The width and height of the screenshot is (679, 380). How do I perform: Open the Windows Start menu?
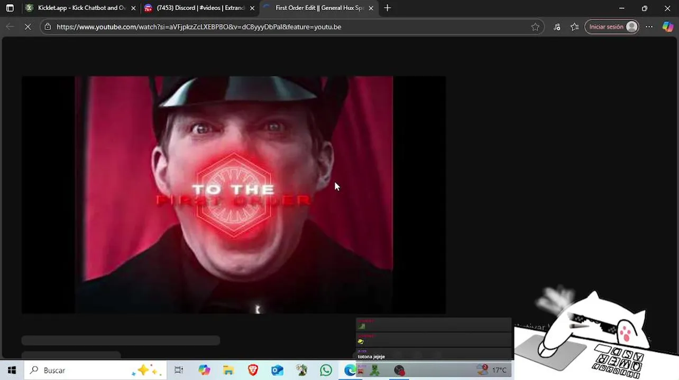[x=12, y=370]
